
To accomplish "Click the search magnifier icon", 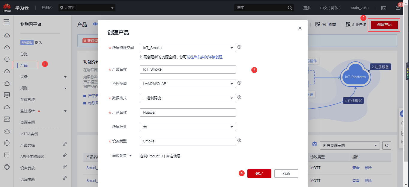I will pos(290,8).
